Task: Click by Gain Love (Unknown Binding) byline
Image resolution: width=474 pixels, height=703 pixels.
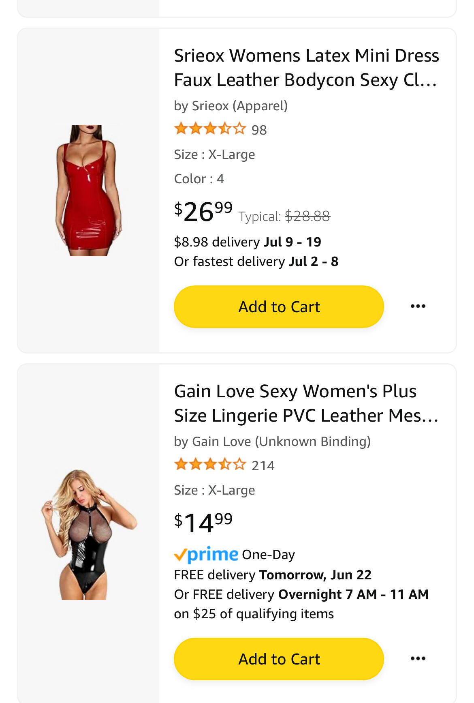Action: click(x=272, y=442)
